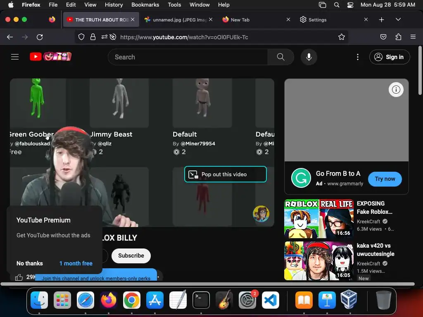Open the View menu
The height and width of the screenshot is (317, 423).
click(x=90, y=5)
